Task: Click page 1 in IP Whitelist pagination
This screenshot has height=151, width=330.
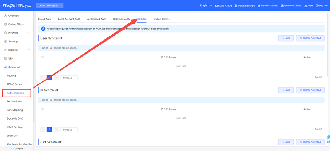Action: click(x=49, y=130)
